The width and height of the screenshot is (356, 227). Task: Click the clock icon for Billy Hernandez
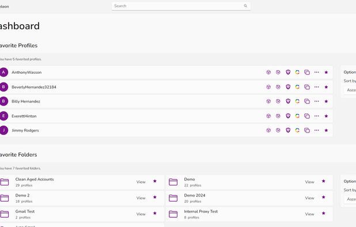[x=278, y=101]
